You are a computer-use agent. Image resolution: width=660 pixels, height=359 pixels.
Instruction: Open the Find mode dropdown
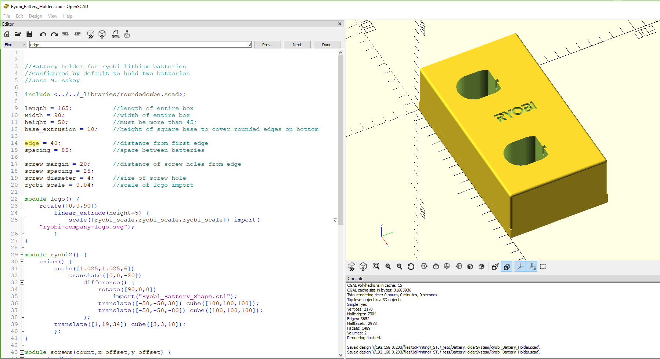[15, 45]
